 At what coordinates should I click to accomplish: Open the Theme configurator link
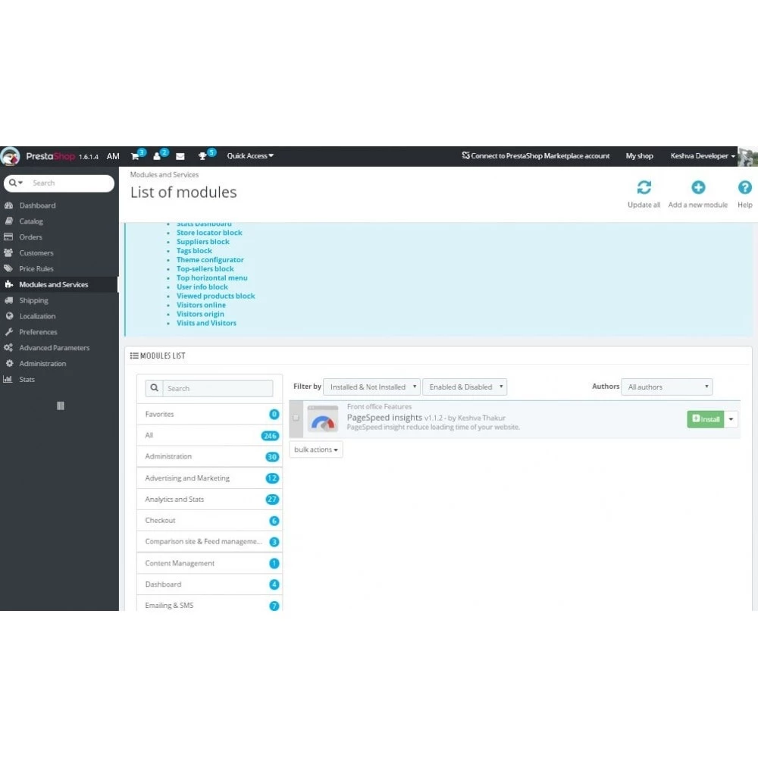pyautogui.click(x=210, y=259)
